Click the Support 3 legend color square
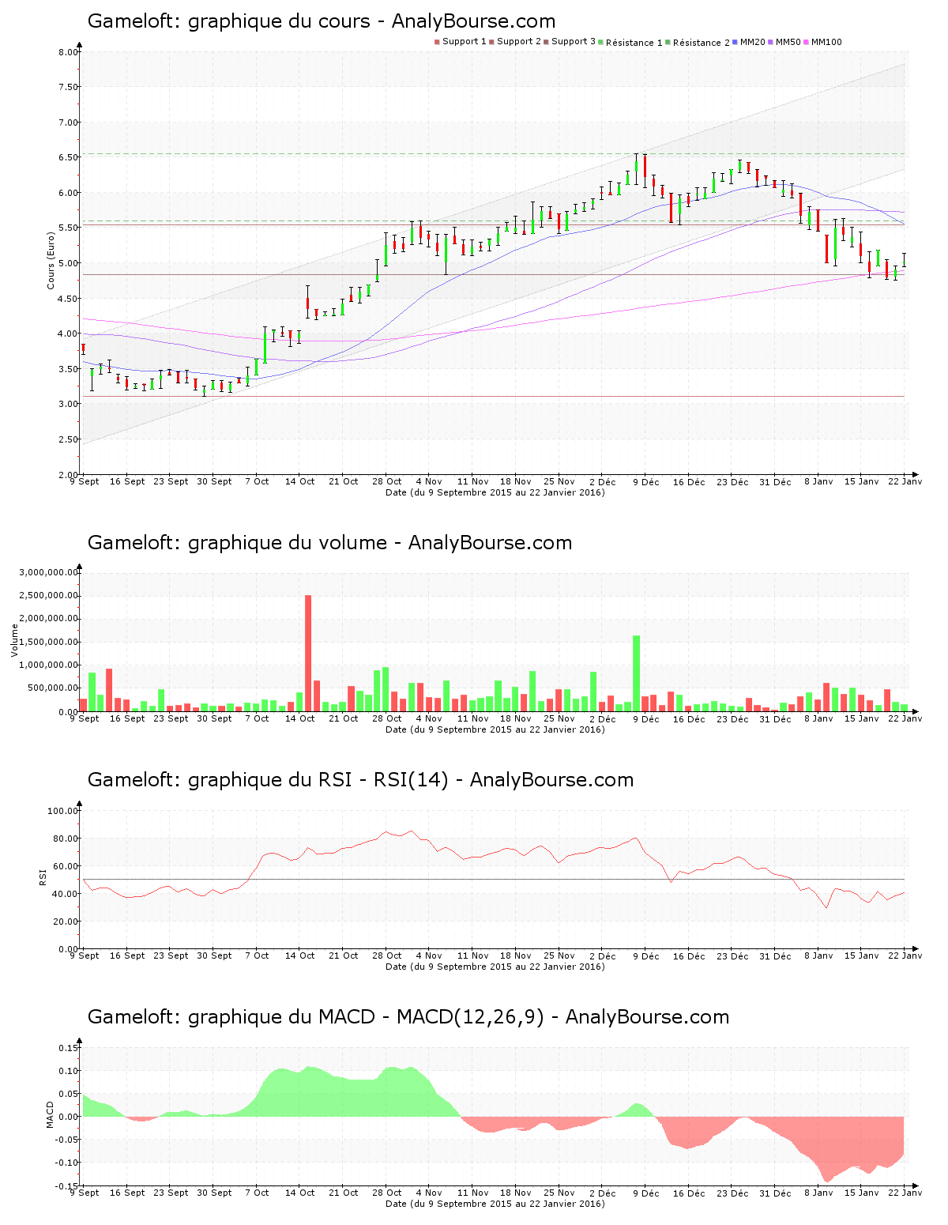This screenshot has width=948, height=1225. click(546, 42)
